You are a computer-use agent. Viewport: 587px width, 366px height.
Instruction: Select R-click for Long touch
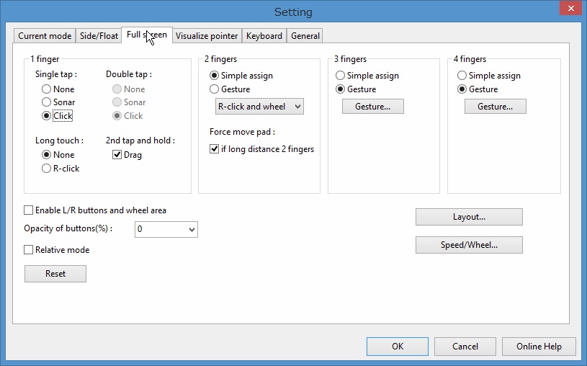tap(47, 169)
